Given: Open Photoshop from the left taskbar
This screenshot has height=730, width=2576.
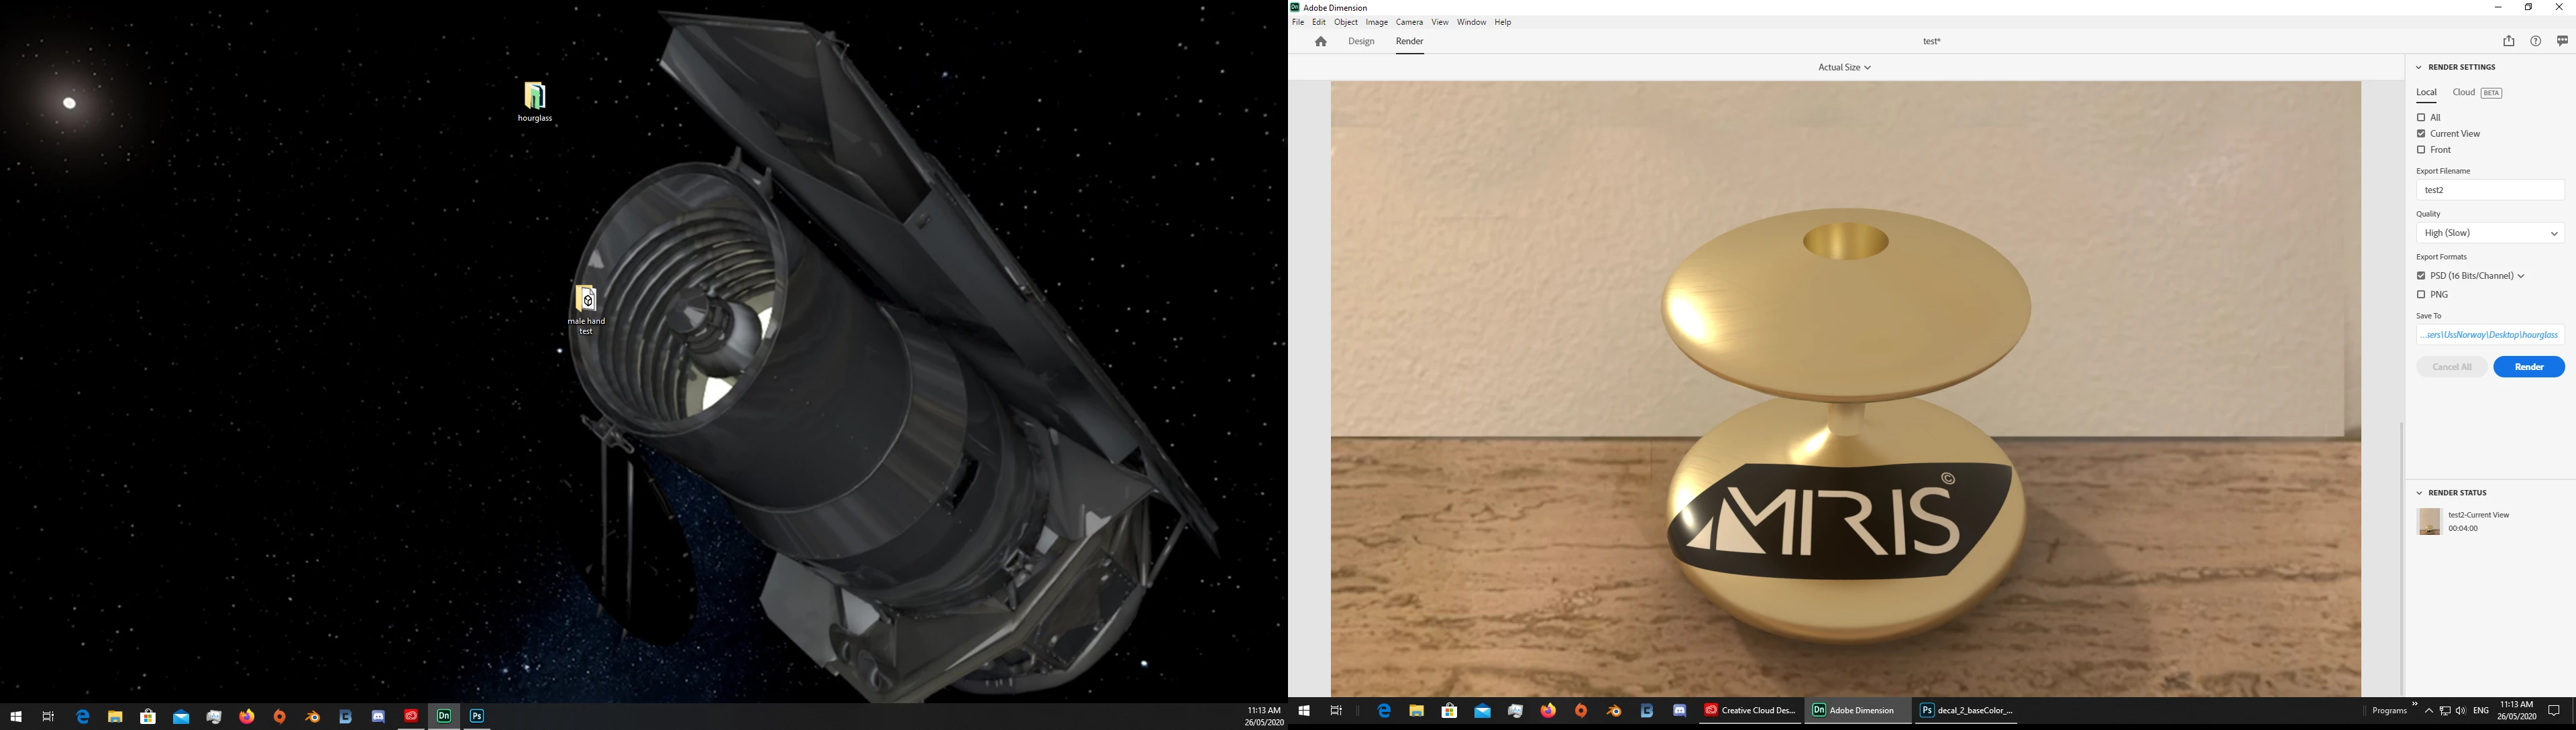Looking at the screenshot, I should 477,716.
